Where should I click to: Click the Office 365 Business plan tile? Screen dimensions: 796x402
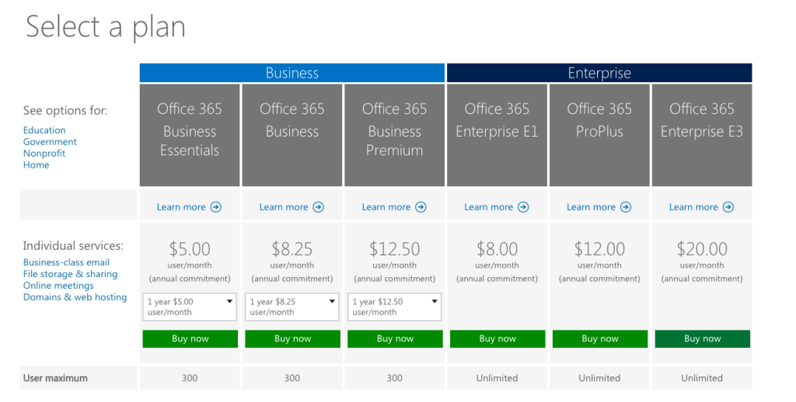(x=292, y=135)
